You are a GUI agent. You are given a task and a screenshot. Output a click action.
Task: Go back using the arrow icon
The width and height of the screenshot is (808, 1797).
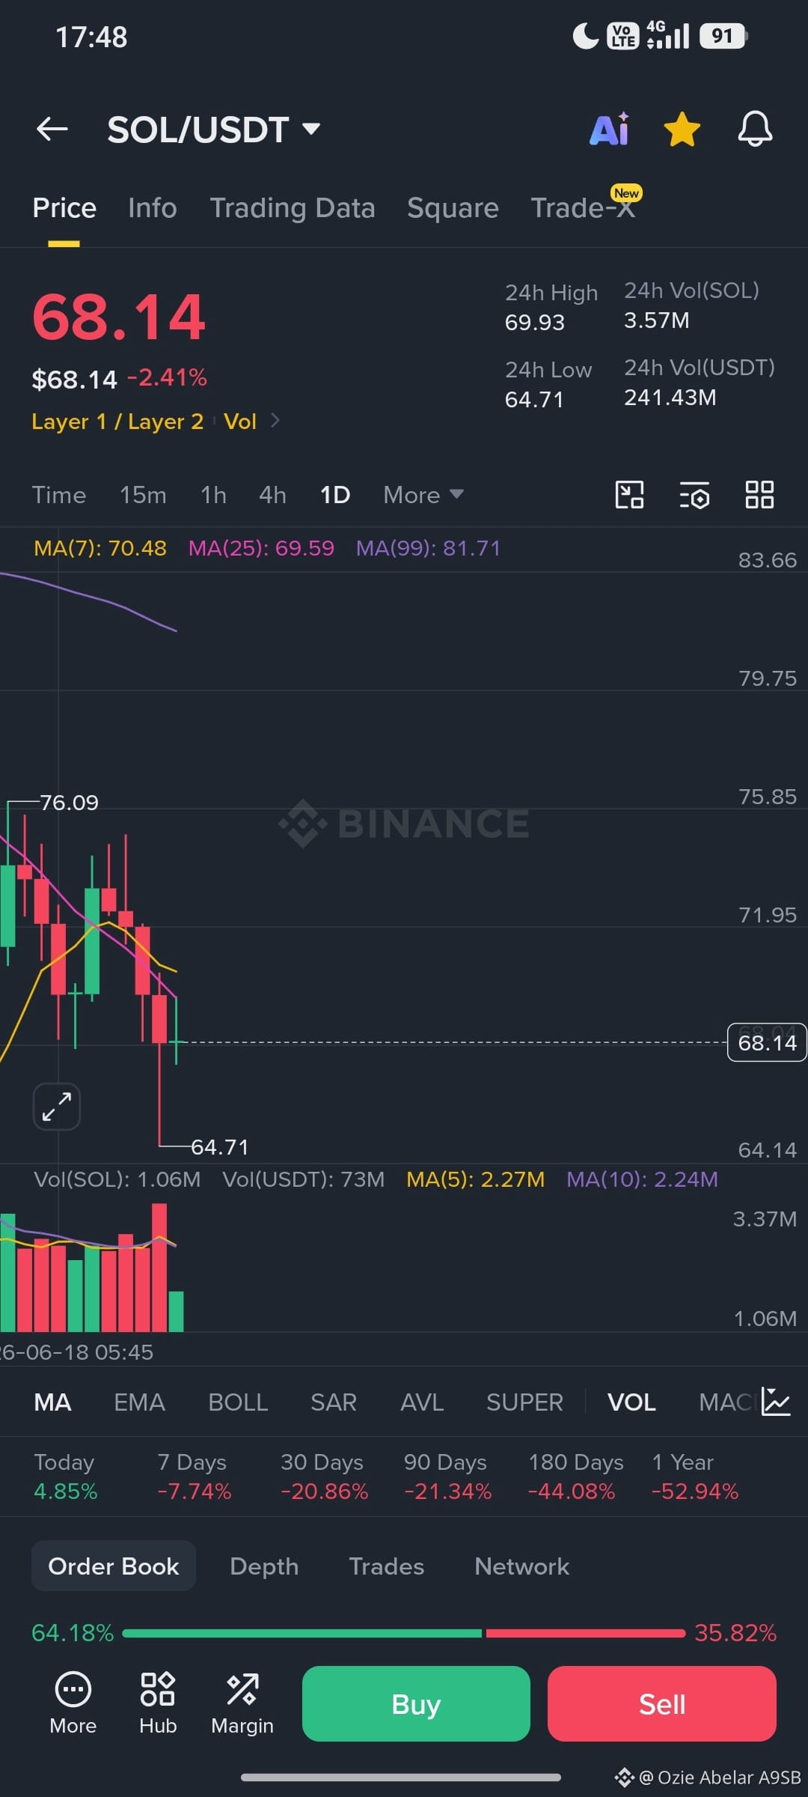pos(52,130)
